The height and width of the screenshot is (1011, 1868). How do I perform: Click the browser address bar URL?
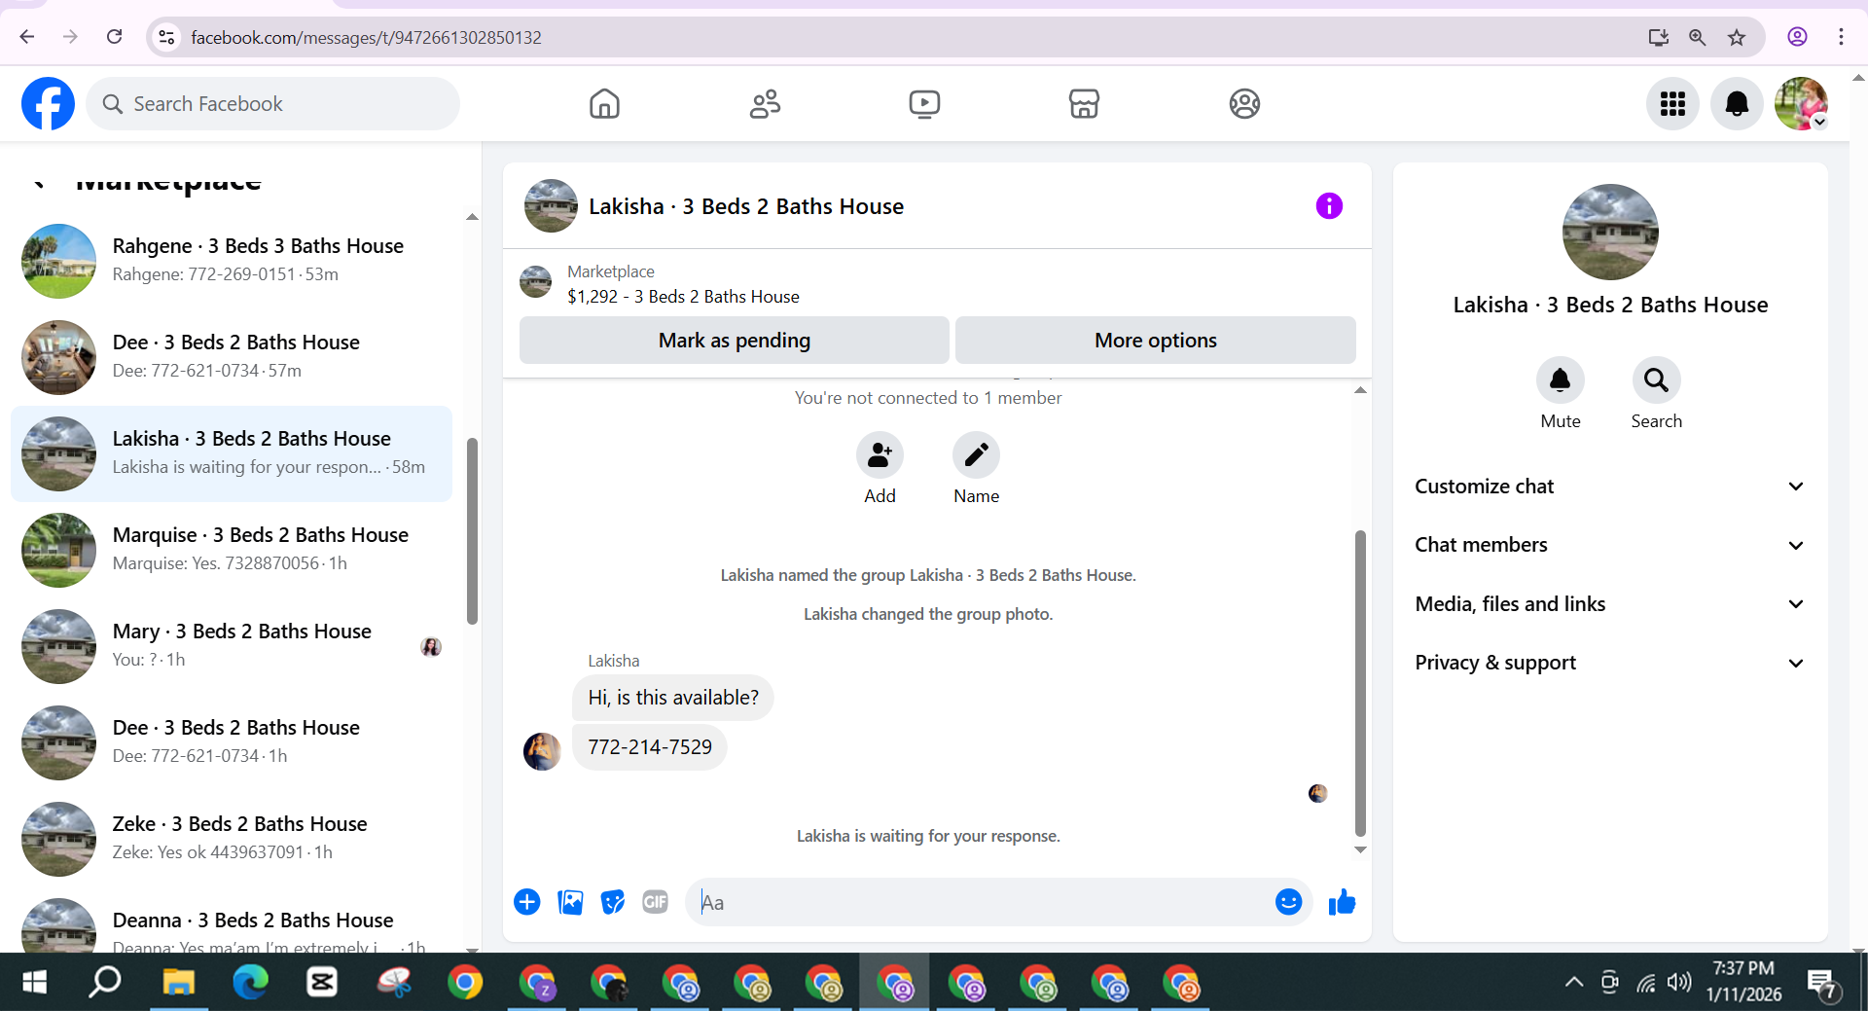[x=366, y=38]
